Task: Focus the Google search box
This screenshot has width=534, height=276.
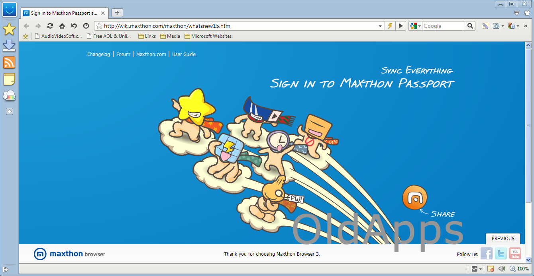Action: (x=443, y=26)
